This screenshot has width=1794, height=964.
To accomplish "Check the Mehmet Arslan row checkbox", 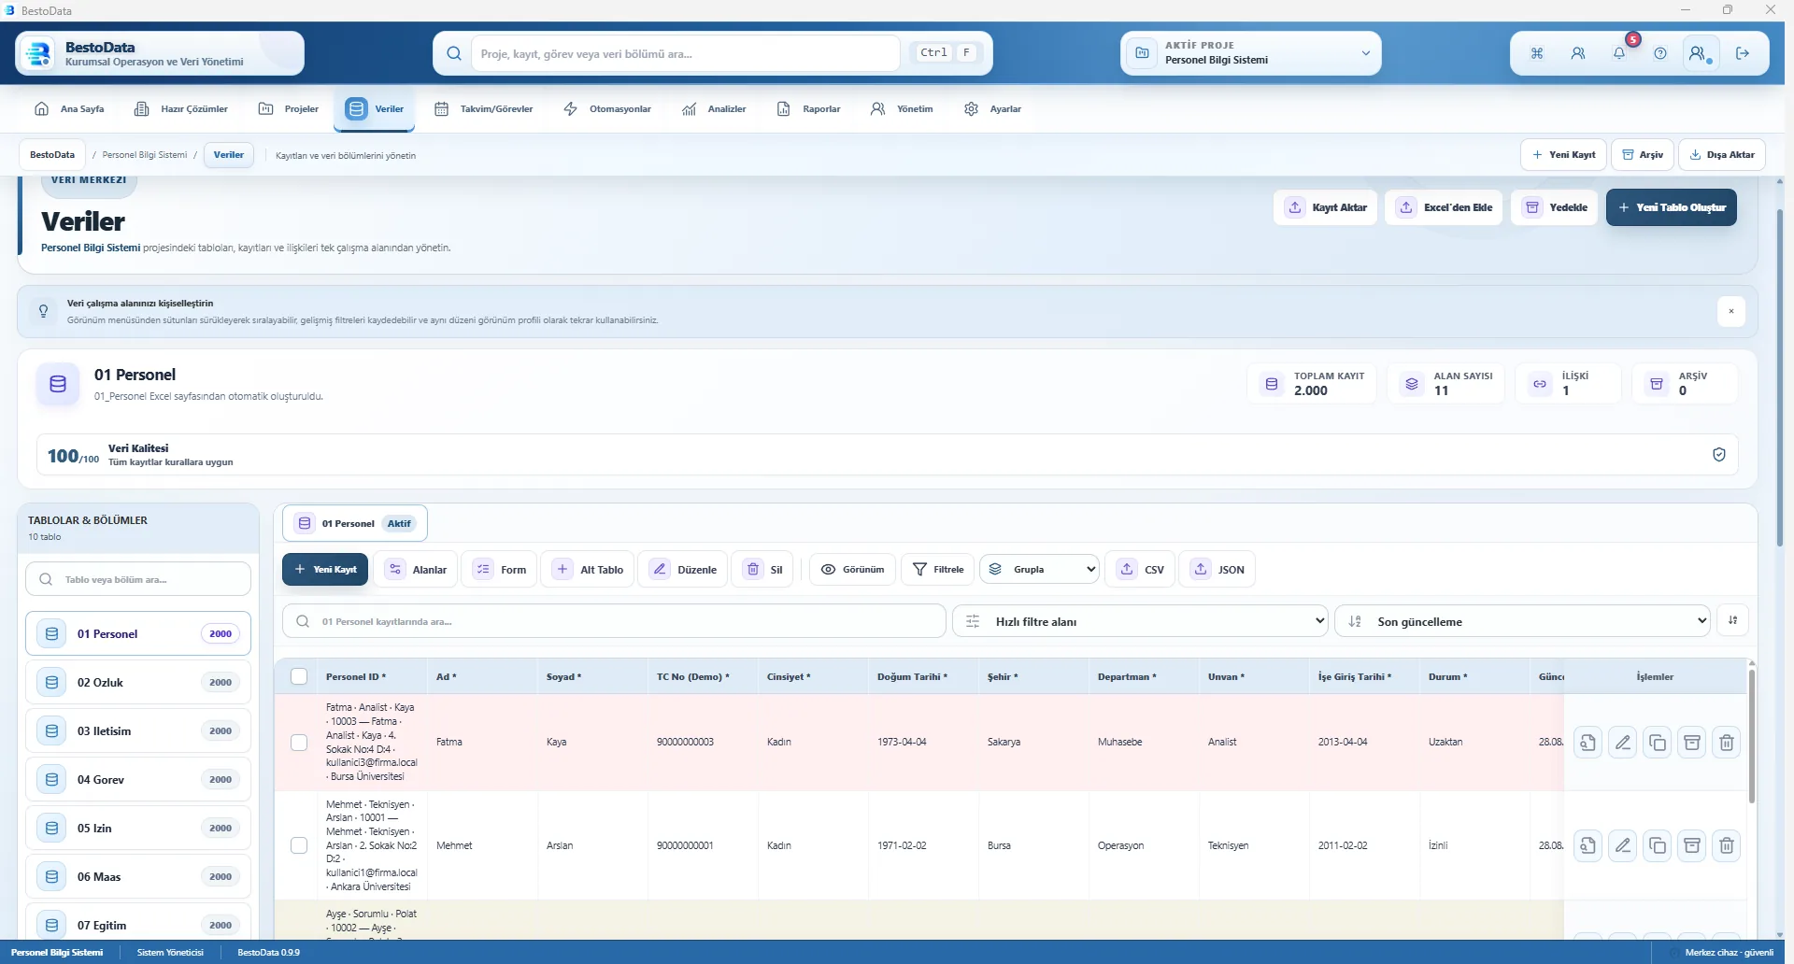I will pos(299,845).
